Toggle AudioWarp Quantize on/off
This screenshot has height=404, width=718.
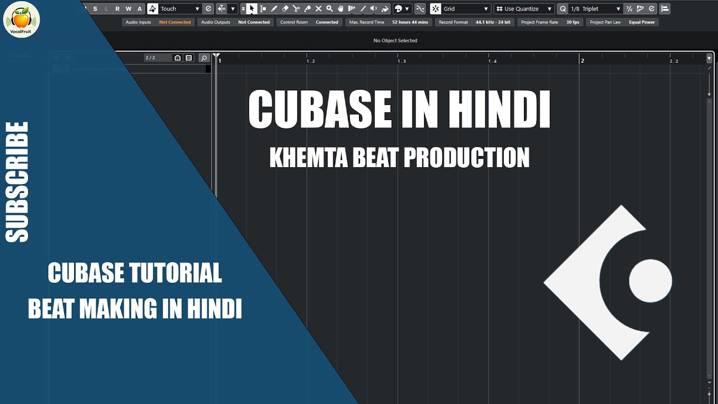coord(640,8)
